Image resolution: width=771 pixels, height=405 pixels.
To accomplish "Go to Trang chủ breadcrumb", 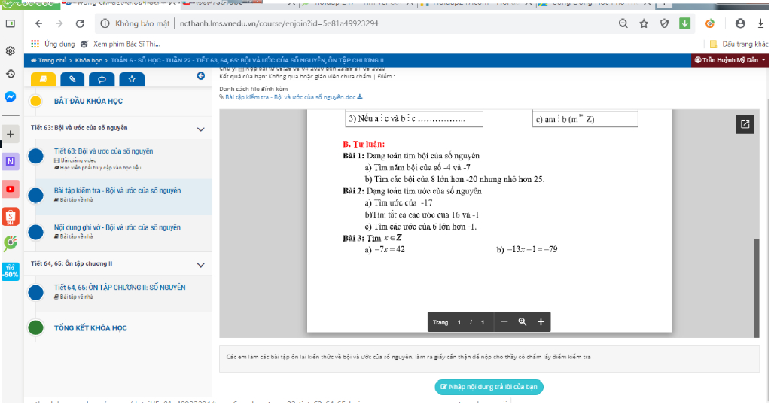I will click(x=48, y=60).
